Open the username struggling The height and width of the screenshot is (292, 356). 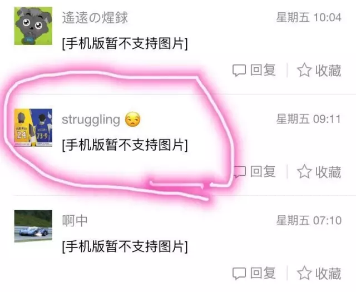(91, 120)
